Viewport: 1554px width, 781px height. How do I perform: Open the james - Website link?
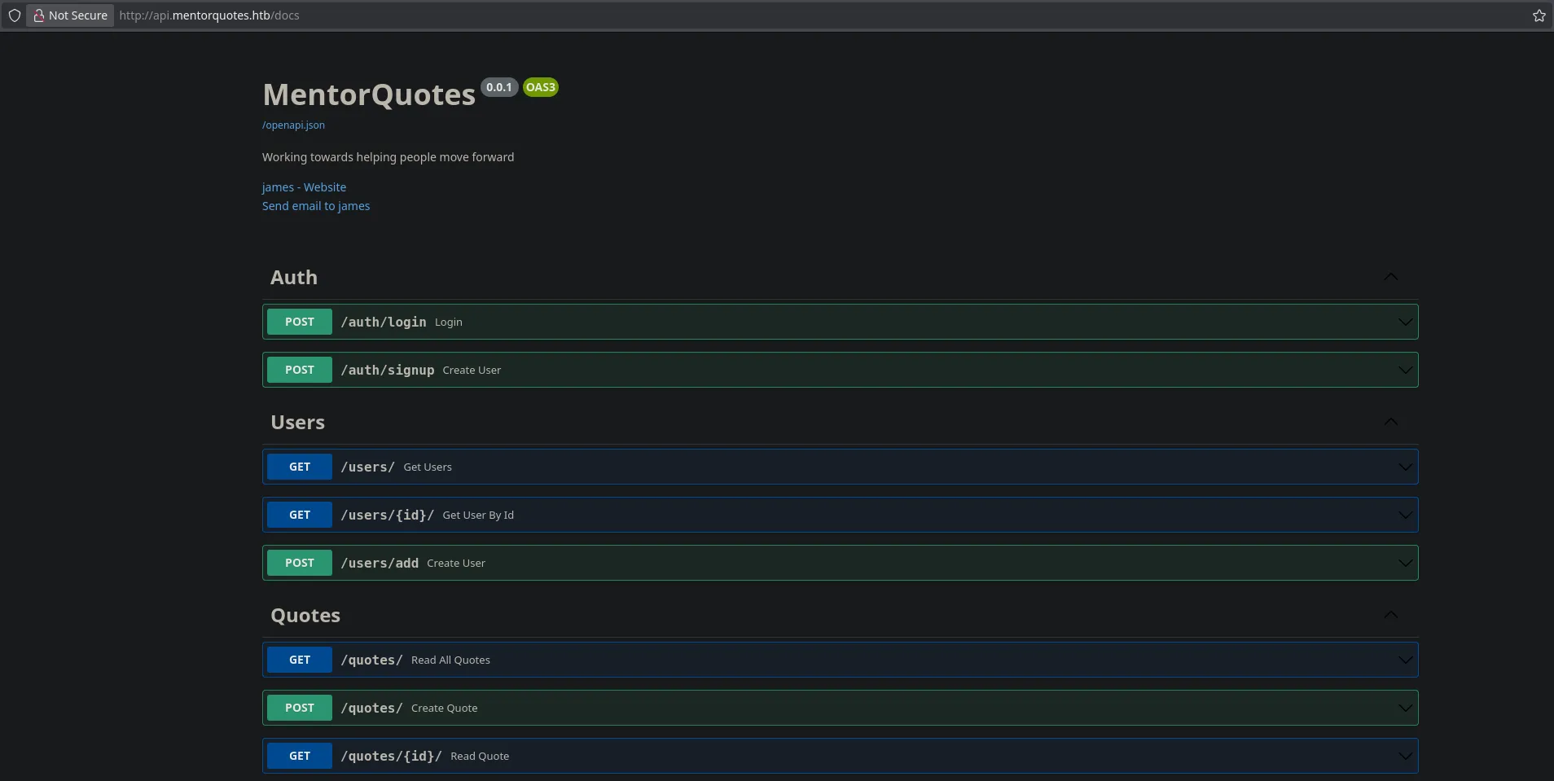[304, 187]
